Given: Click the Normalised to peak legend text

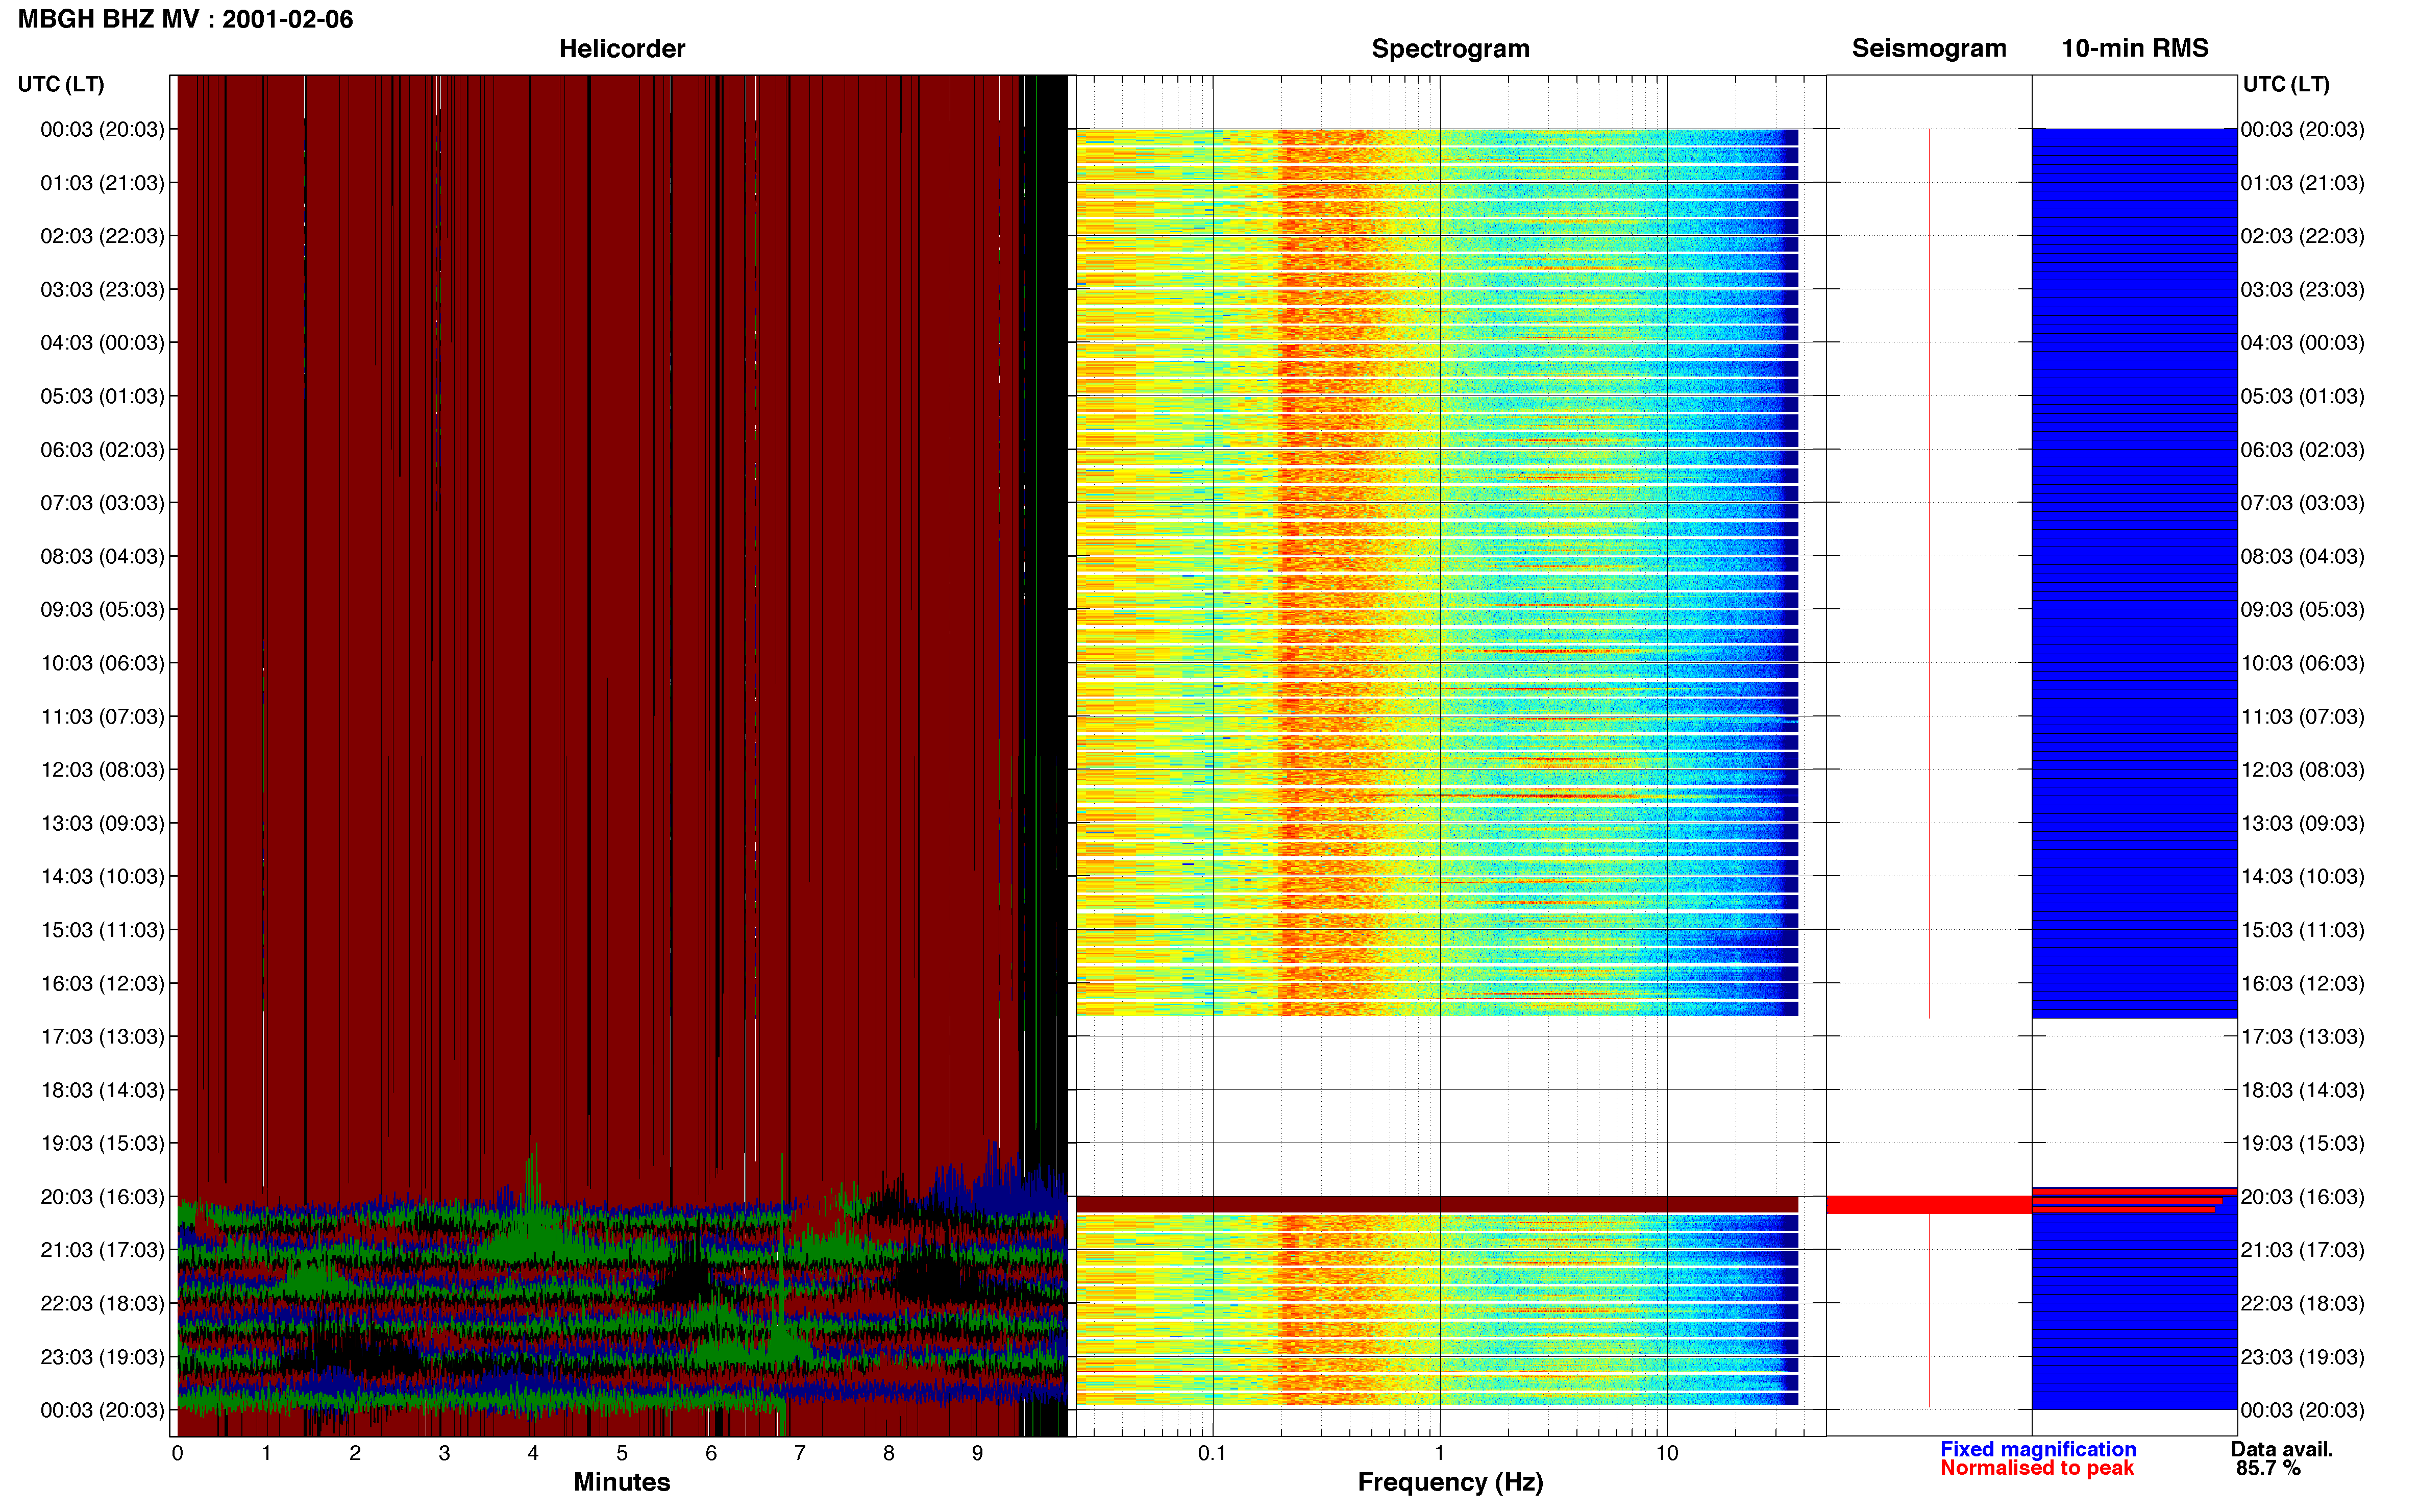Looking at the screenshot, I should point(2036,1468).
